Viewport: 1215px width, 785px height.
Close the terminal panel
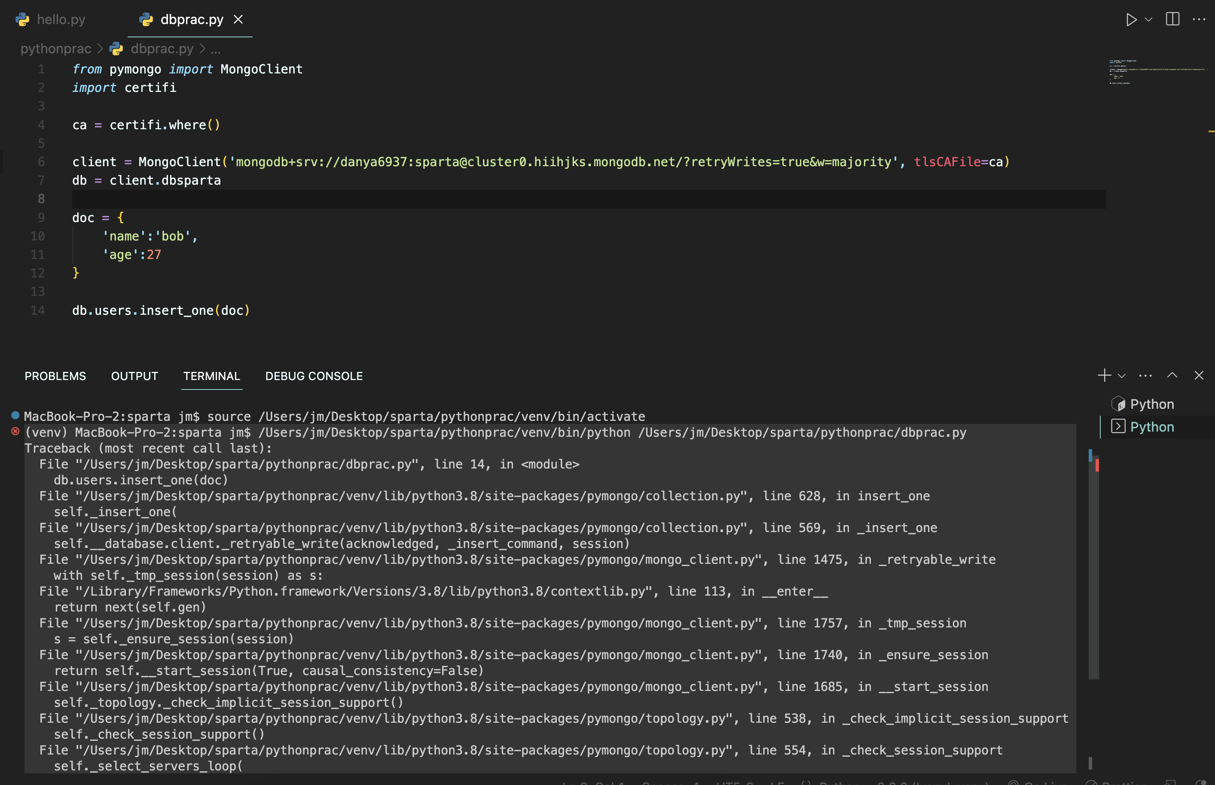1199,376
